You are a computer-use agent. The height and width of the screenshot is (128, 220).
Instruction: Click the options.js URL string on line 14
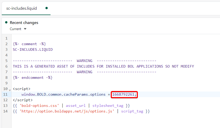67,111
